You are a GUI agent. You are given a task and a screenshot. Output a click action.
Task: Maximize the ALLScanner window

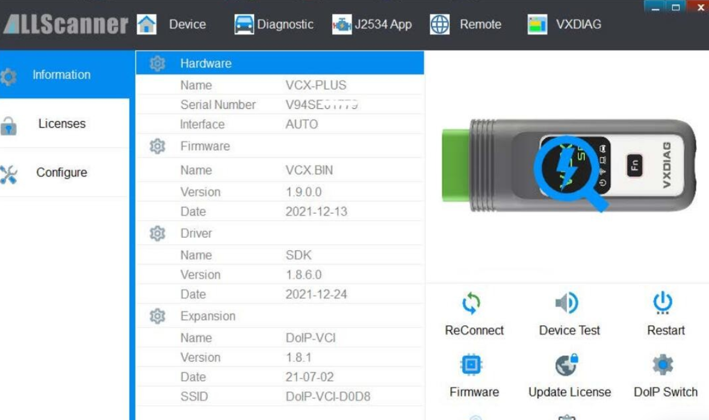675,7
